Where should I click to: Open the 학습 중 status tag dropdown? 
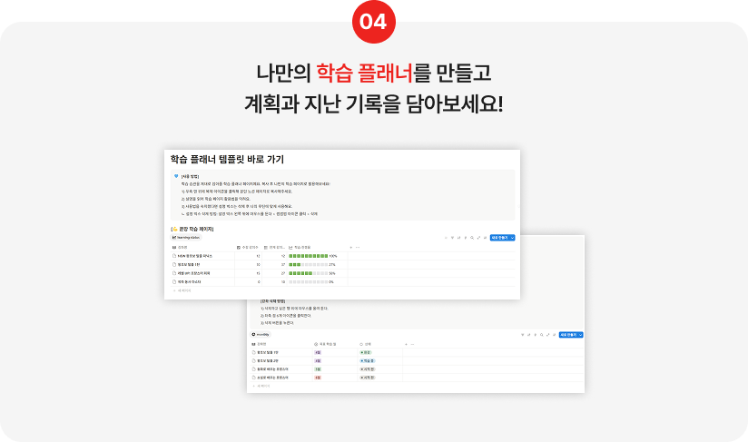[368, 360]
